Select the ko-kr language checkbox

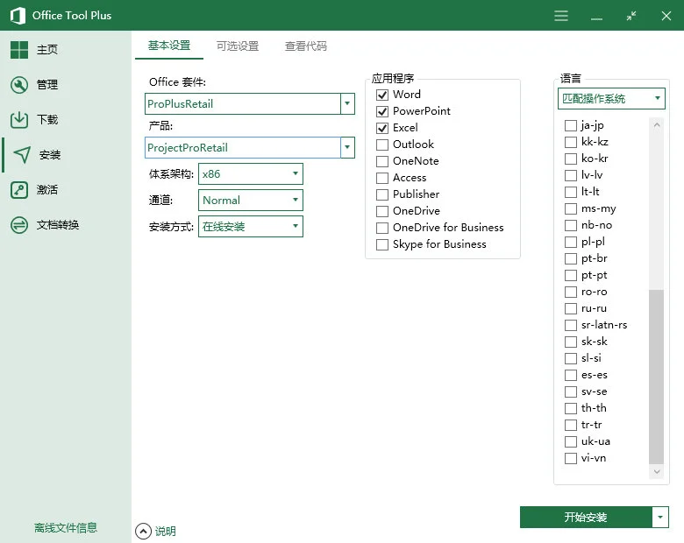[x=571, y=159]
